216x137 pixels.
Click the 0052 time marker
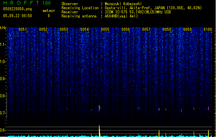[x=43, y=29]
